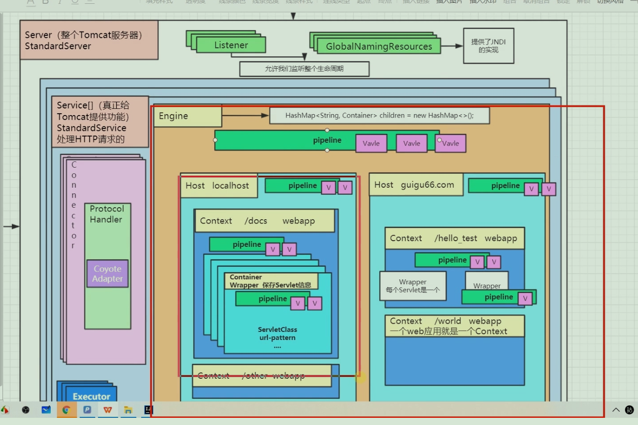The width and height of the screenshot is (638, 425).
Task: Select the Context /other webapp label
Action: click(262, 375)
